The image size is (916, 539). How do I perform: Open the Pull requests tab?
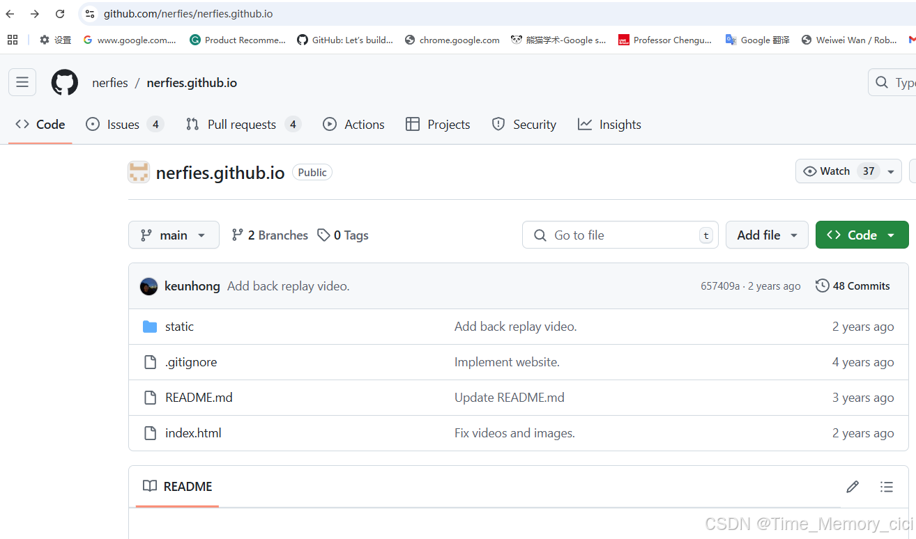243,125
